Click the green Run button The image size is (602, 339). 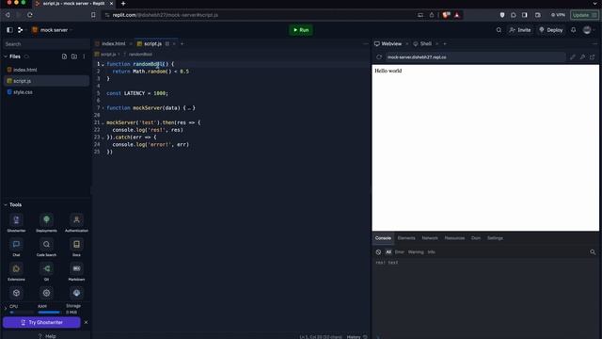click(x=301, y=30)
